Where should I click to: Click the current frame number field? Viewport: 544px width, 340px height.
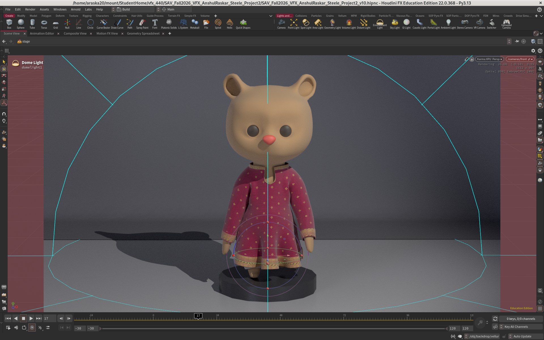pos(50,318)
